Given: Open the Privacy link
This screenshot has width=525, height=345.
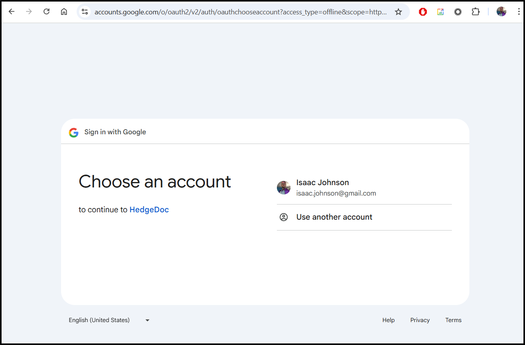Looking at the screenshot, I should point(420,320).
